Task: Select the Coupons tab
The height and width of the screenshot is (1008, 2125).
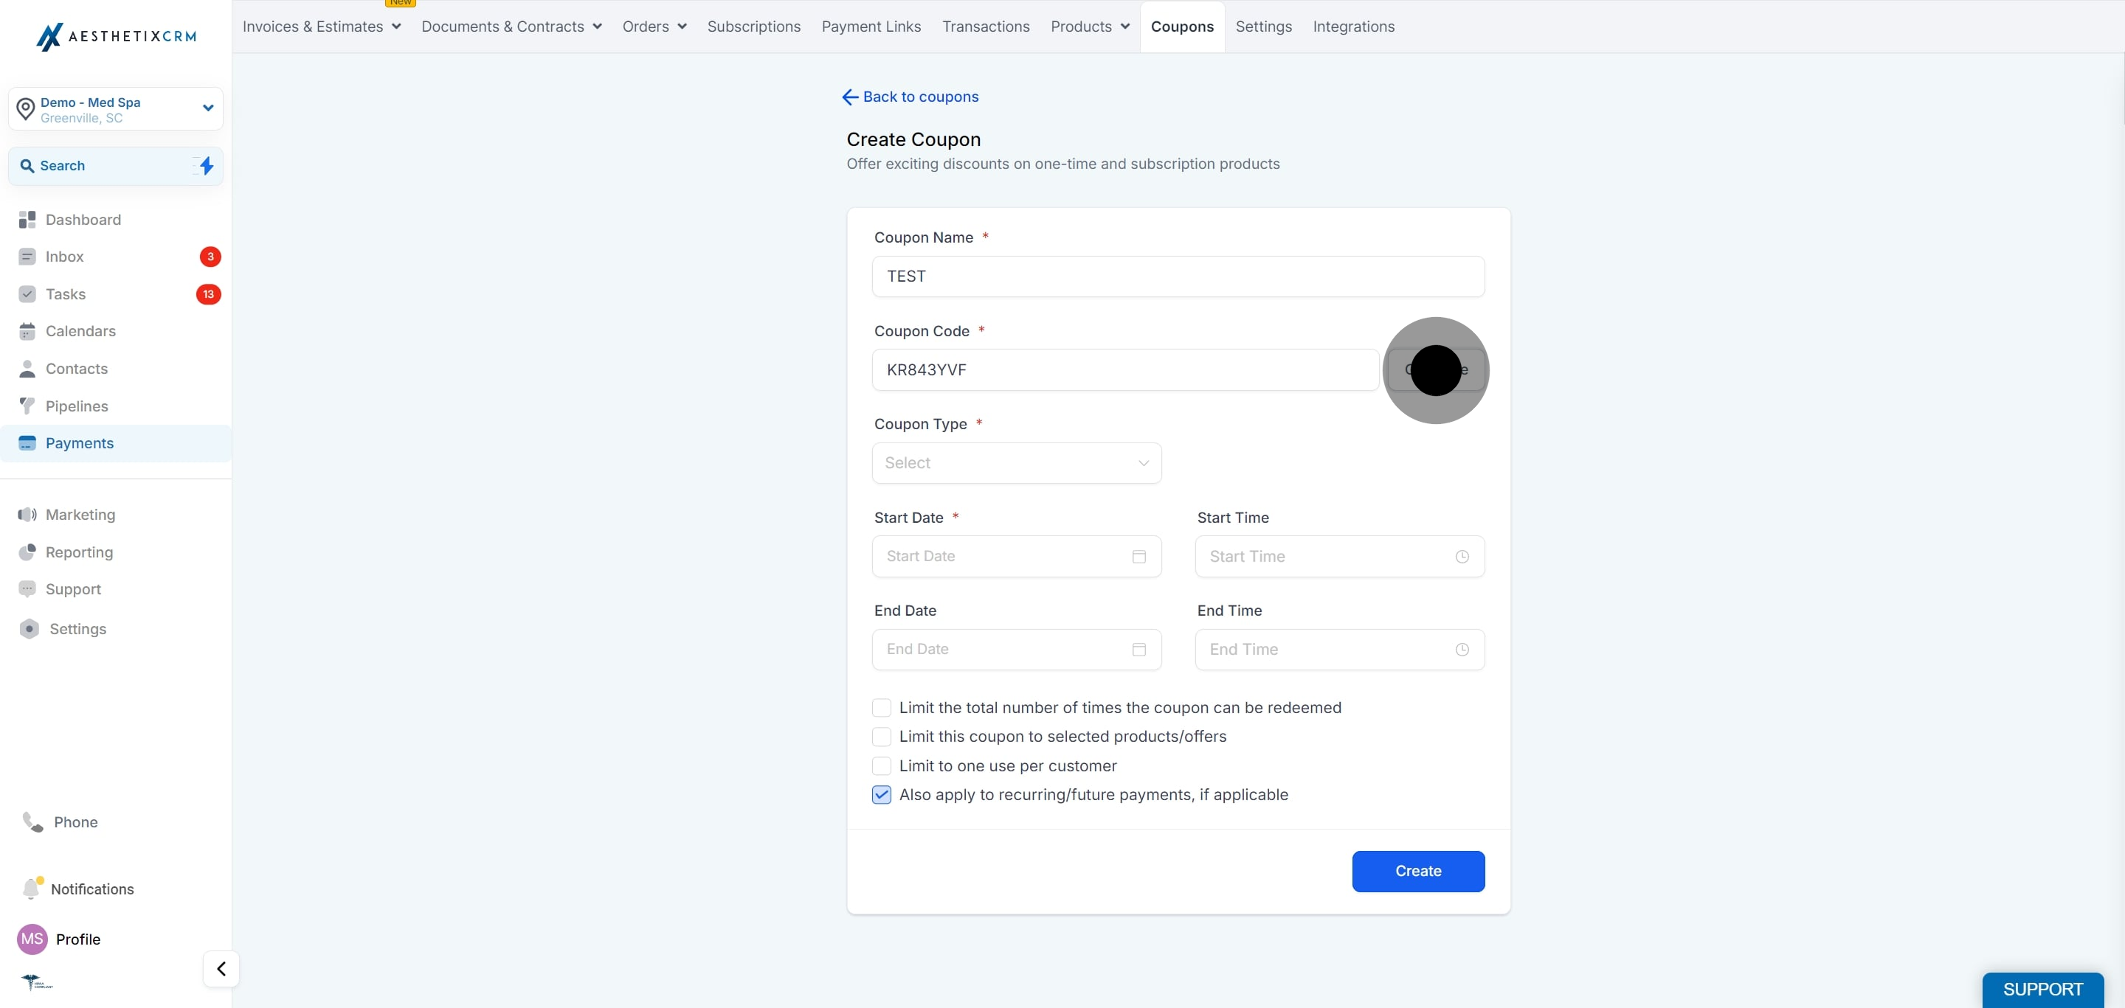Action: [x=1182, y=27]
